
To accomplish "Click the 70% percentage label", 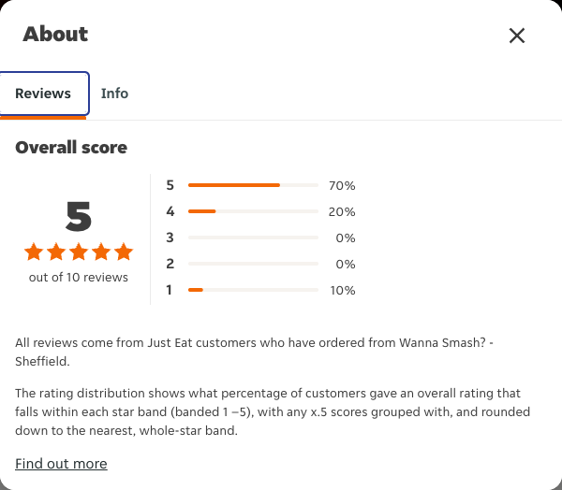I will tap(342, 185).
